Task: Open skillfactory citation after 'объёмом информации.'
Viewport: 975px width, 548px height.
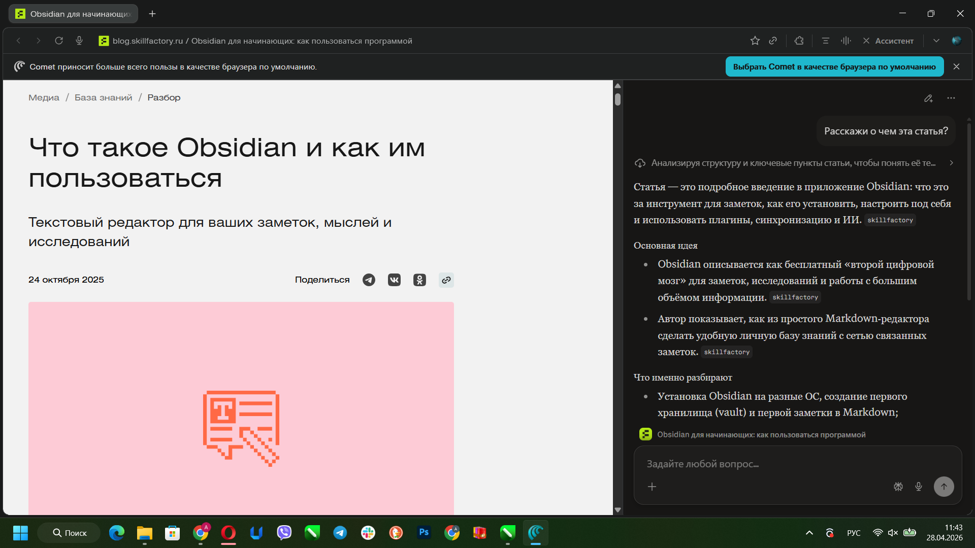Action: [795, 297]
